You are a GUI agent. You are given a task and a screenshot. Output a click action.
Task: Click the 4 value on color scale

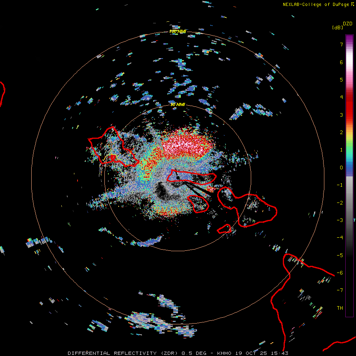tap(341, 97)
